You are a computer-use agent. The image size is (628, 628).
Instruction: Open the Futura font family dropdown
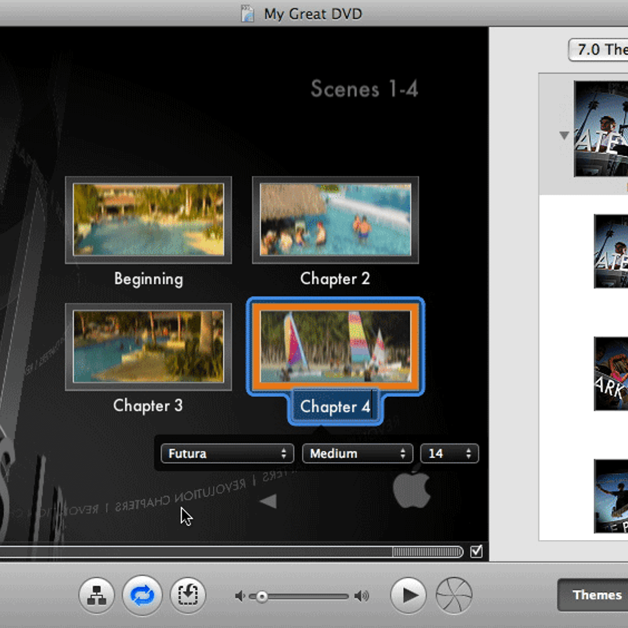pos(227,454)
